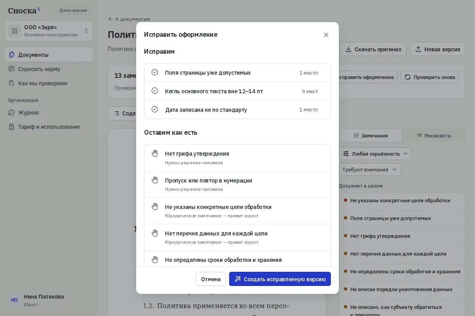The width and height of the screenshot is (475, 316).
Task: Go back via К документам link
Action: pyautogui.click(x=129, y=19)
